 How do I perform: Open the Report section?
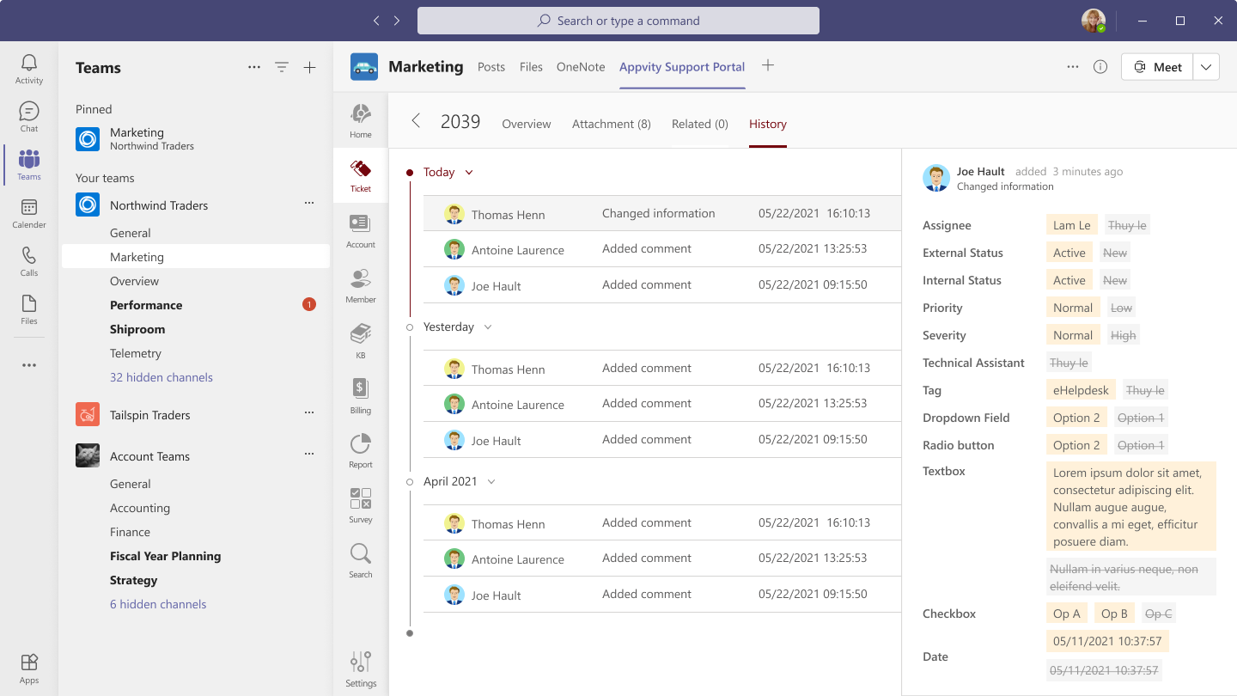point(360,447)
